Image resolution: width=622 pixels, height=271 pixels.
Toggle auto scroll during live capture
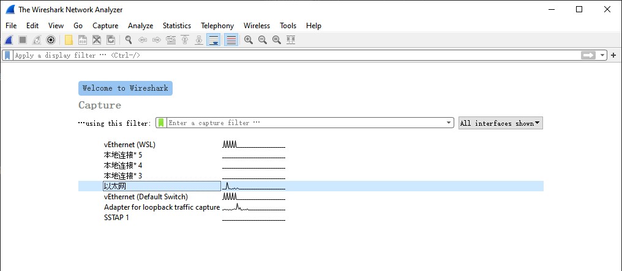[x=214, y=40]
